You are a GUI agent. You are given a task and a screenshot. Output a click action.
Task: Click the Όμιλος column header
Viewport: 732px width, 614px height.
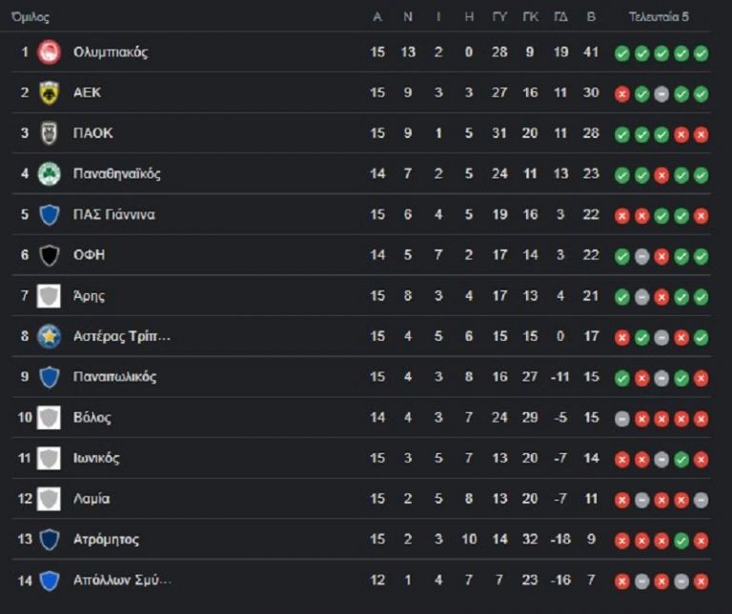point(30,17)
